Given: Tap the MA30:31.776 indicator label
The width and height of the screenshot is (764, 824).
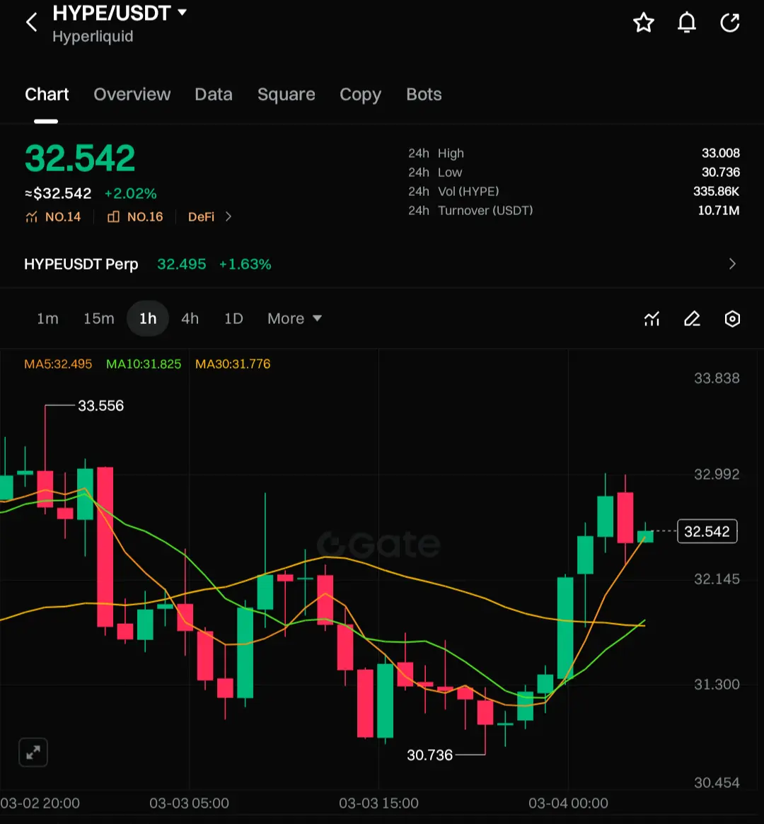Looking at the screenshot, I should click(x=233, y=364).
